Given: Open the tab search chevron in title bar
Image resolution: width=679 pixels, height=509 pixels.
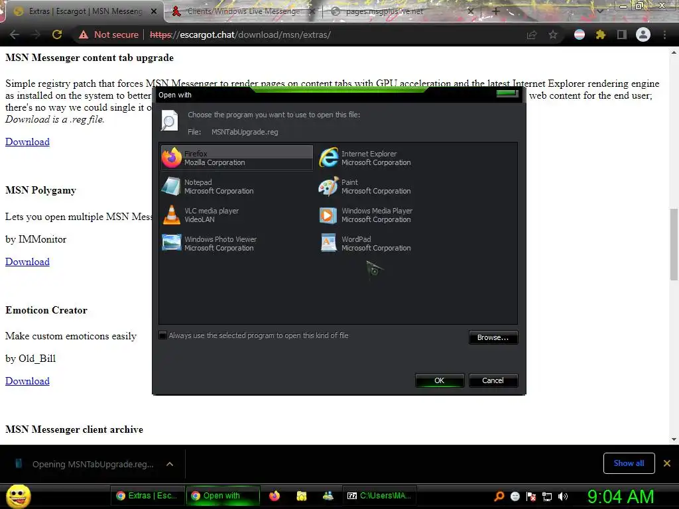Looking at the screenshot, I should tap(600, 11).
